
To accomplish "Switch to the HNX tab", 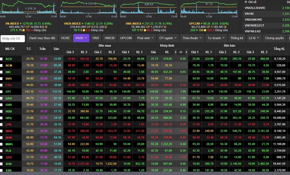I will click(96, 38).
